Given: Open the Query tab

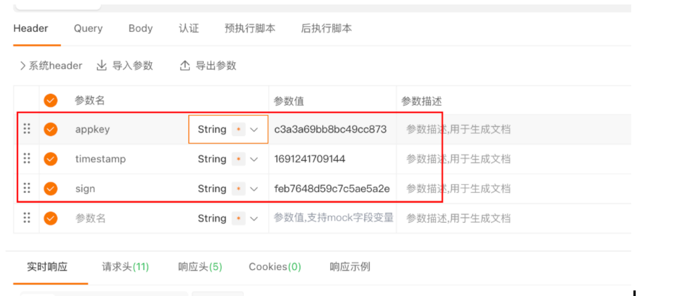Looking at the screenshot, I should [88, 28].
